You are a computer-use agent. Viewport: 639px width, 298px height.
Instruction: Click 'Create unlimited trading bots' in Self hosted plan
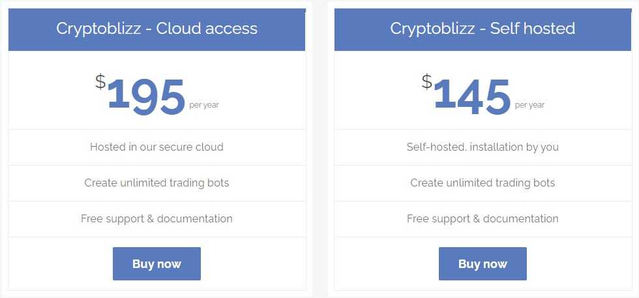(x=483, y=183)
